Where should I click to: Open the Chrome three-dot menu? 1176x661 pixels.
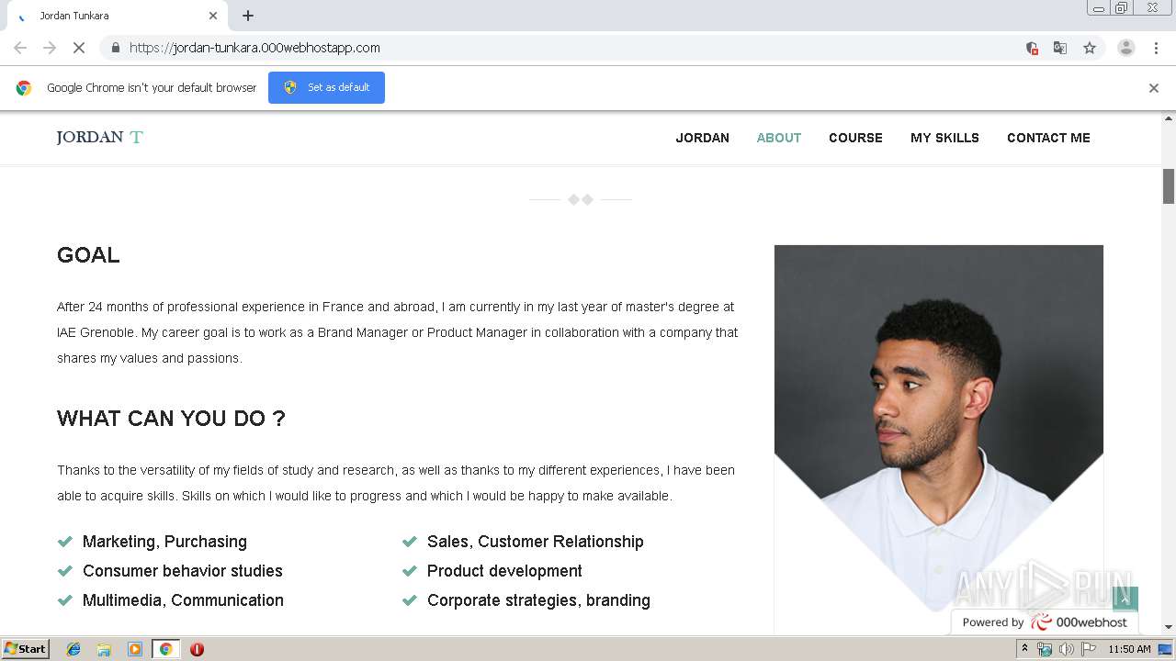[1156, 48]
